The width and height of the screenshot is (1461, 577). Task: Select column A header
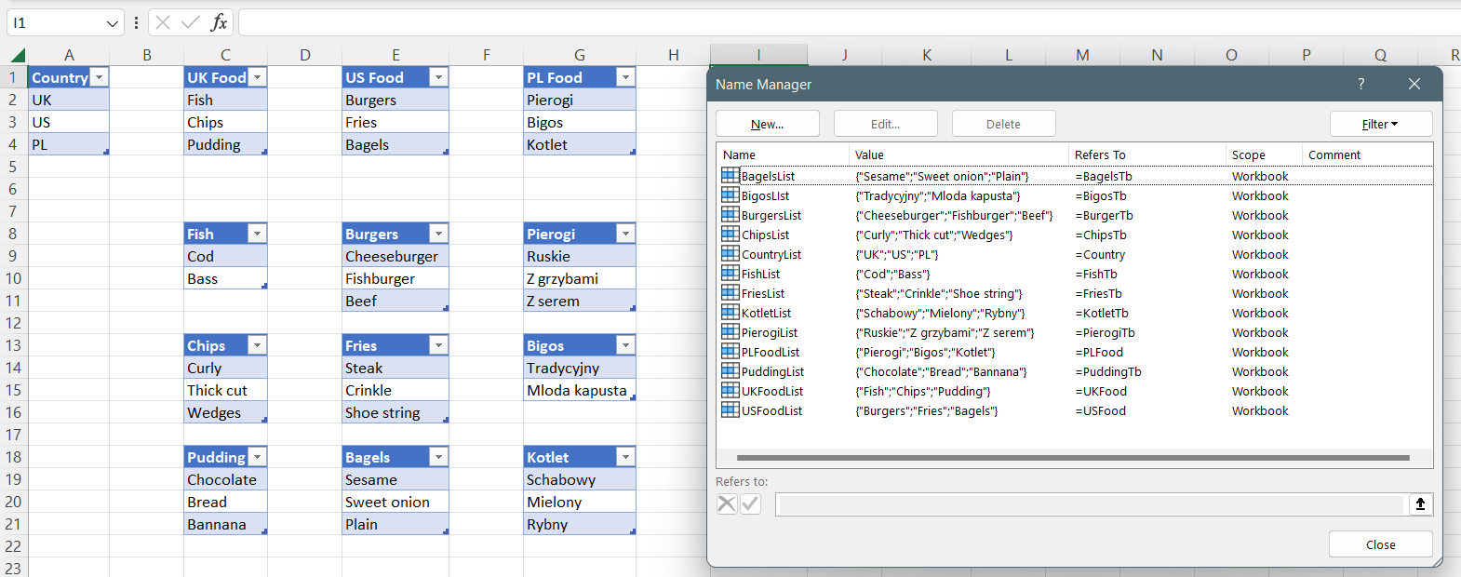coord(69,55)
